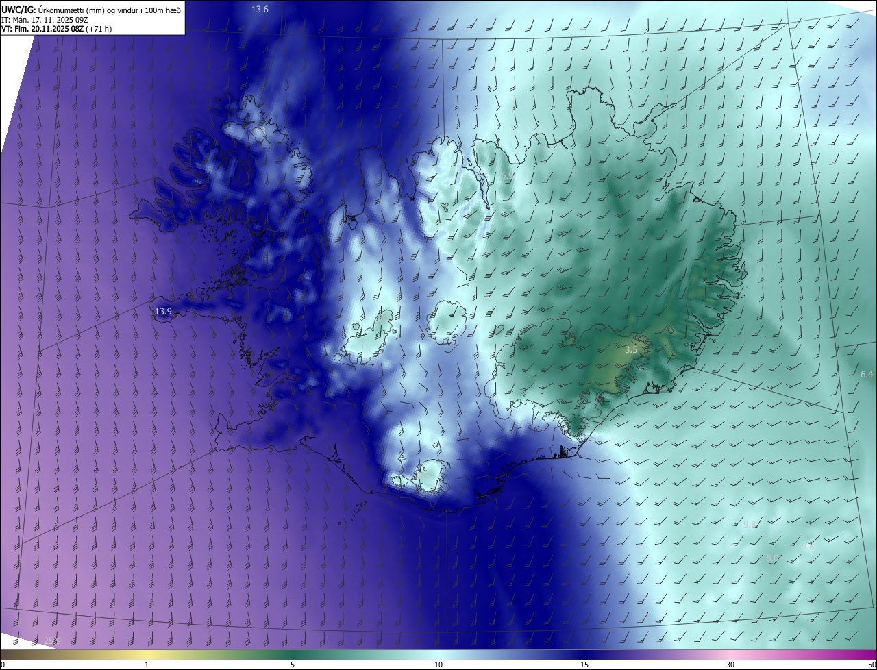Select the 30 tick on color scale

pyautogui.click(x=730, y=665)
